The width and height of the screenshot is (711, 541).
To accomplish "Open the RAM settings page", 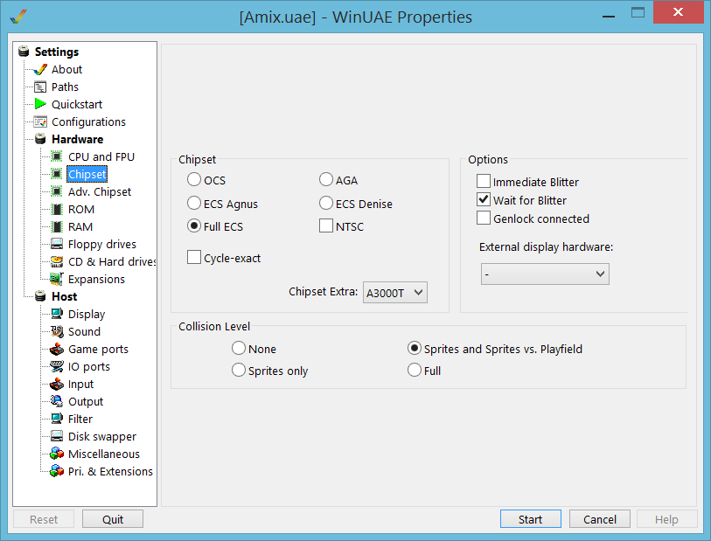I will [80, 227].
